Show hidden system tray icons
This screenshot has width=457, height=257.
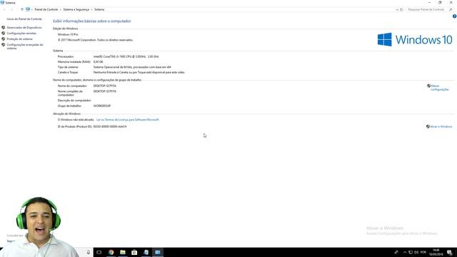[x=405, y=252]
